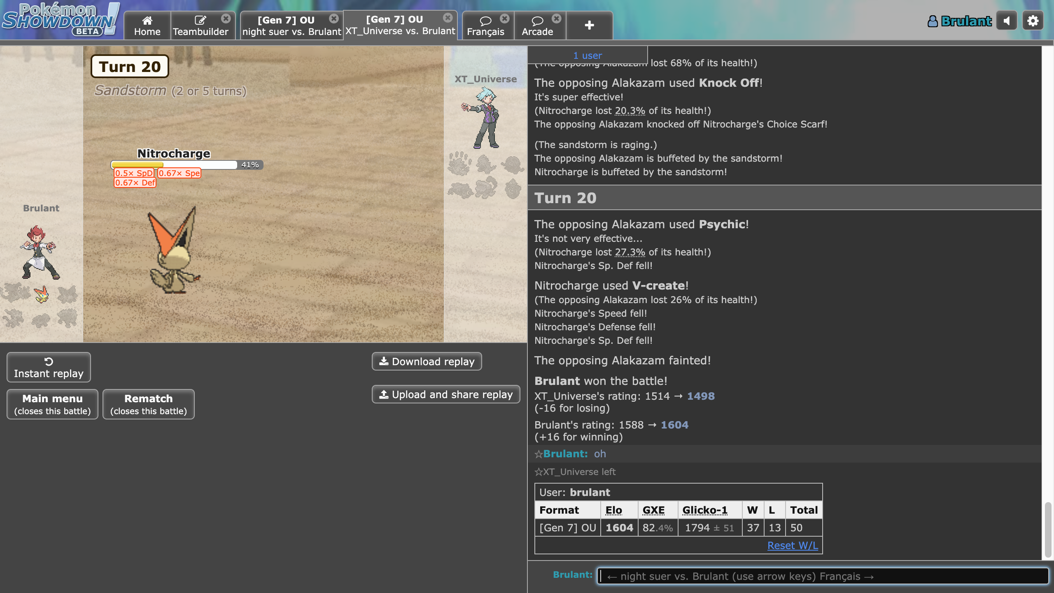Open the 1 user list in battle chat
This screenshot has width=1054, height=593.
coord(588,55)
